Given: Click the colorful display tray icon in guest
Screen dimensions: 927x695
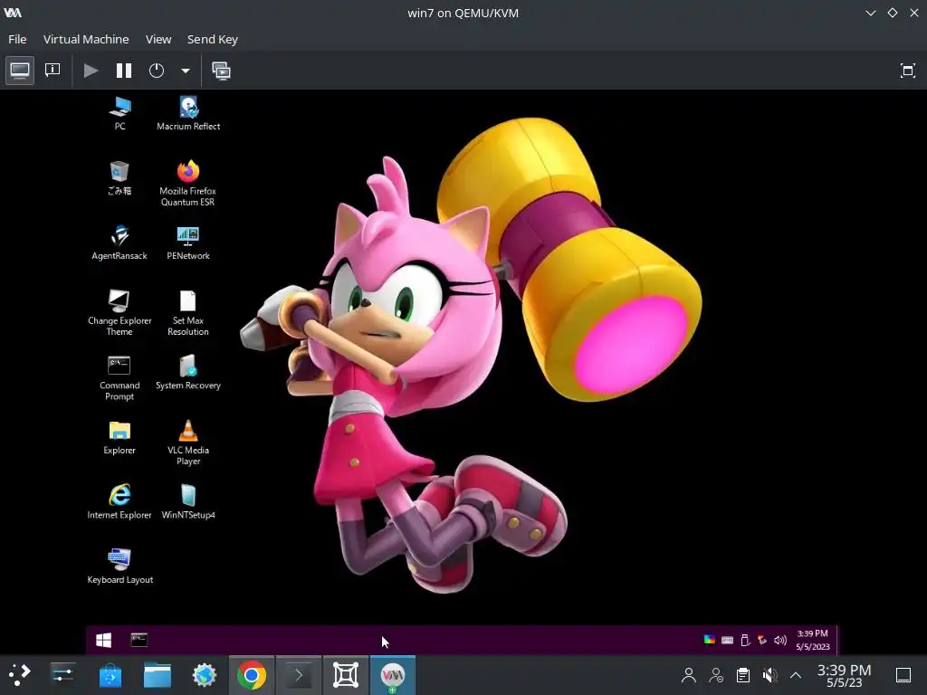Looking at the screenshot, I should click(710, 640).
